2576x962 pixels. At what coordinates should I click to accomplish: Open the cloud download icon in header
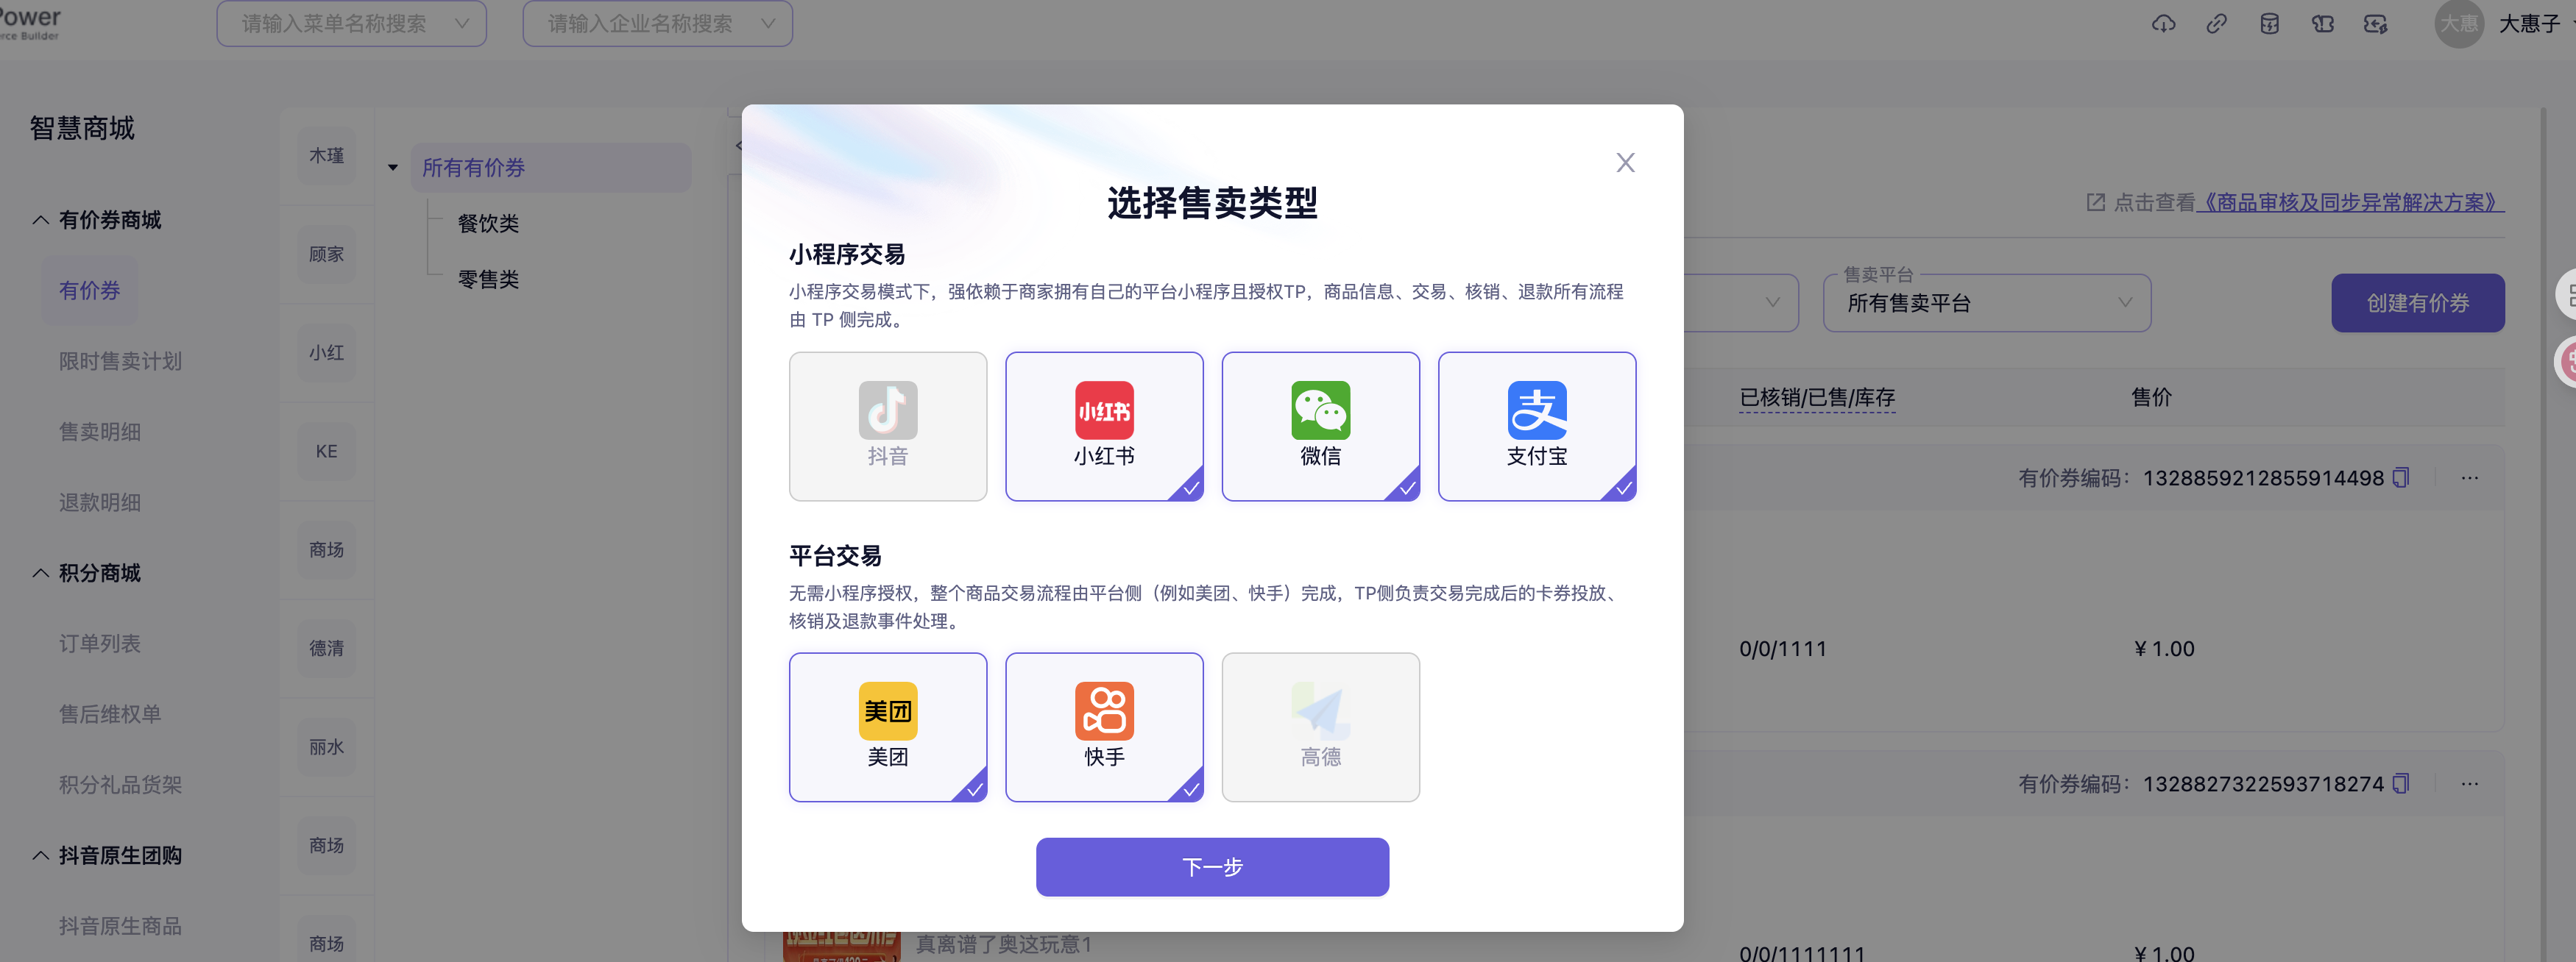pyautogui.click(x=2163, y=24)
